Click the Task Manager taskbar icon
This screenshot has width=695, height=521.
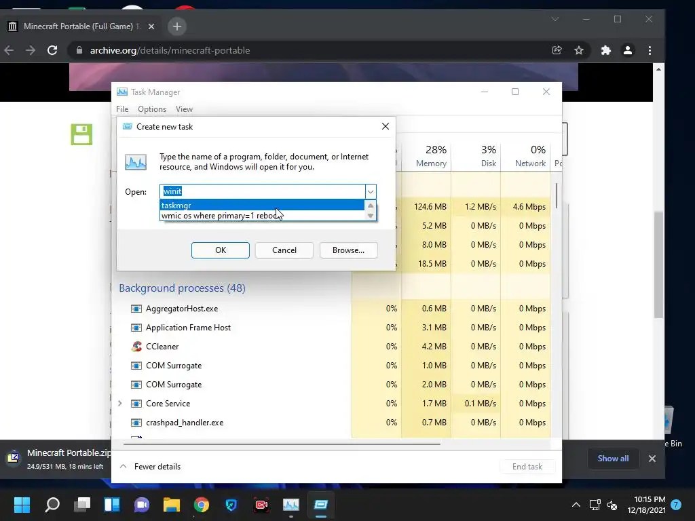[x=290, y=505]
